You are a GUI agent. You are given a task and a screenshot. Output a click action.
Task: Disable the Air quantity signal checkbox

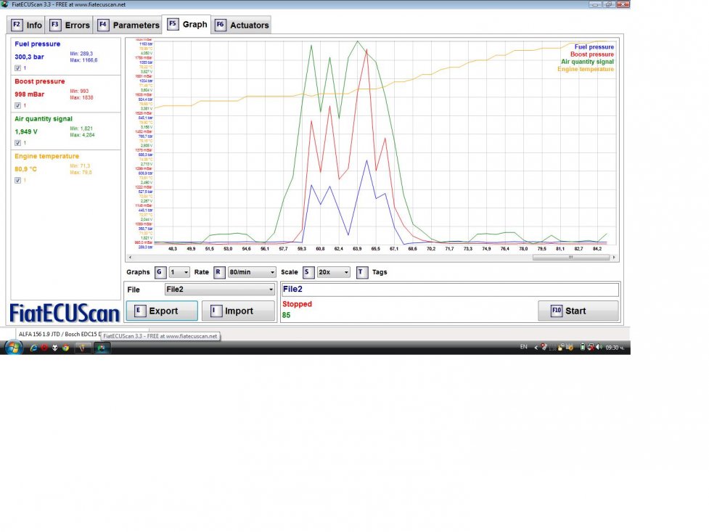coord(17,143)
